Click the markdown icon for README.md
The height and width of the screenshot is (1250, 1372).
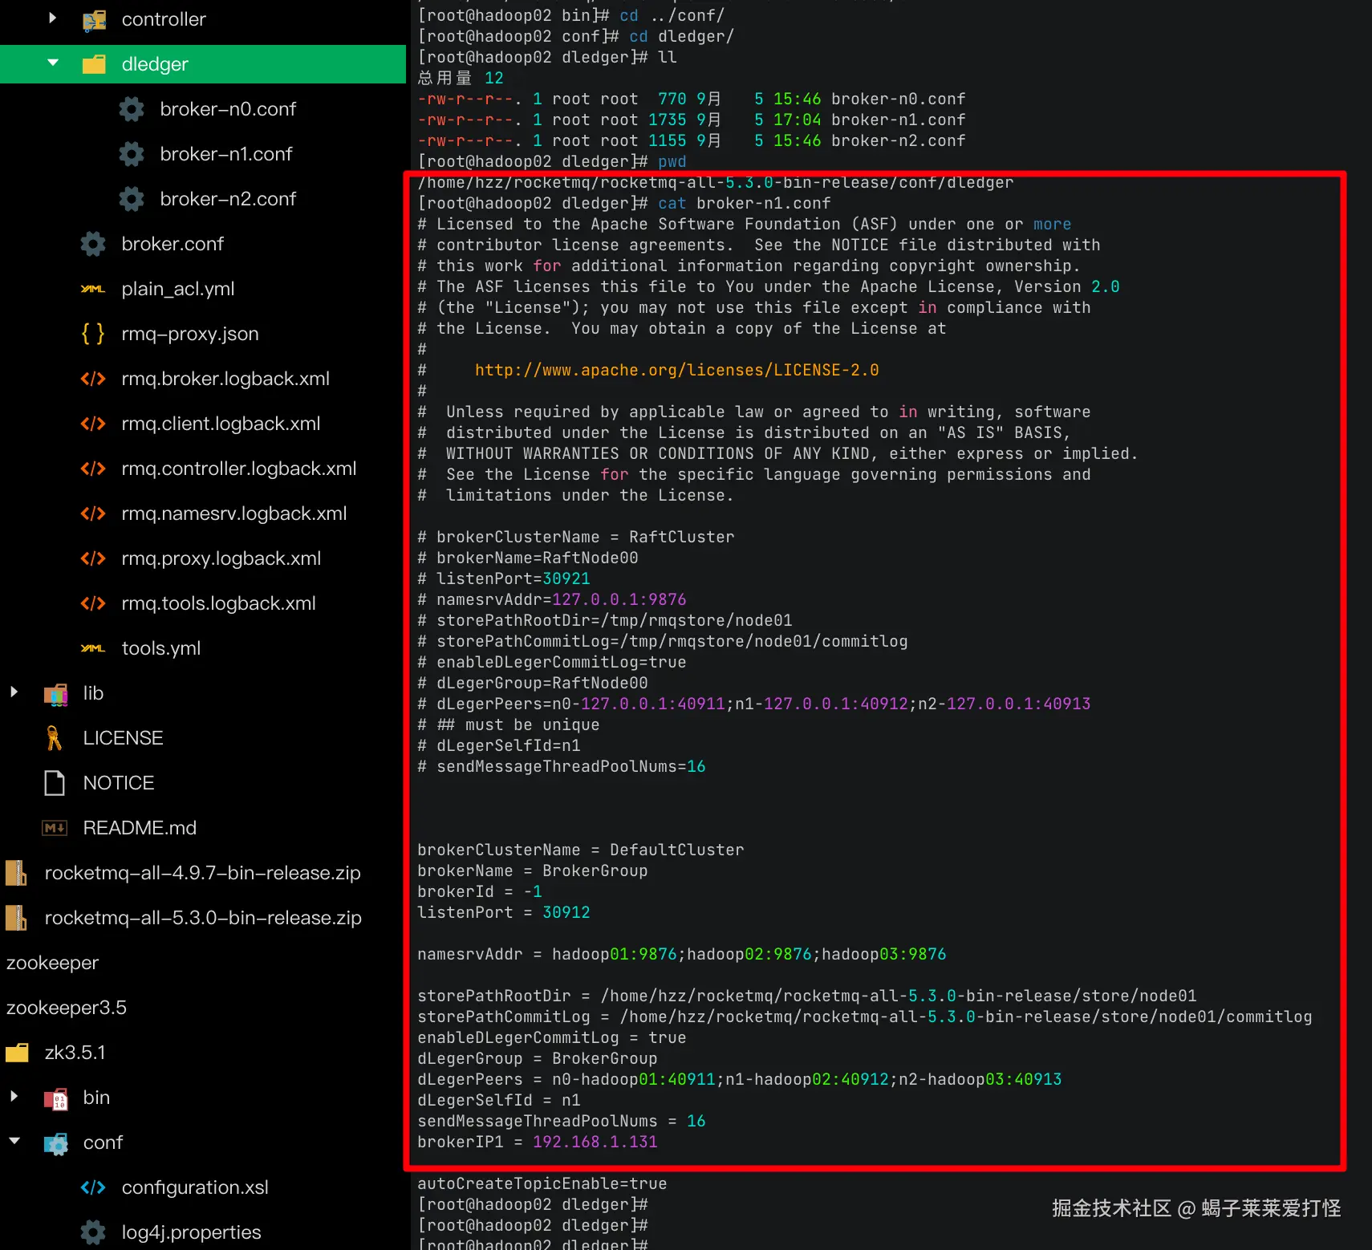point(55,828)
